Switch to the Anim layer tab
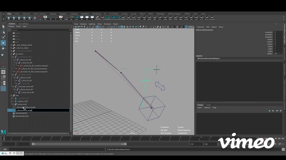This screenshot has height=160, width=286. (x=209, y=105)
